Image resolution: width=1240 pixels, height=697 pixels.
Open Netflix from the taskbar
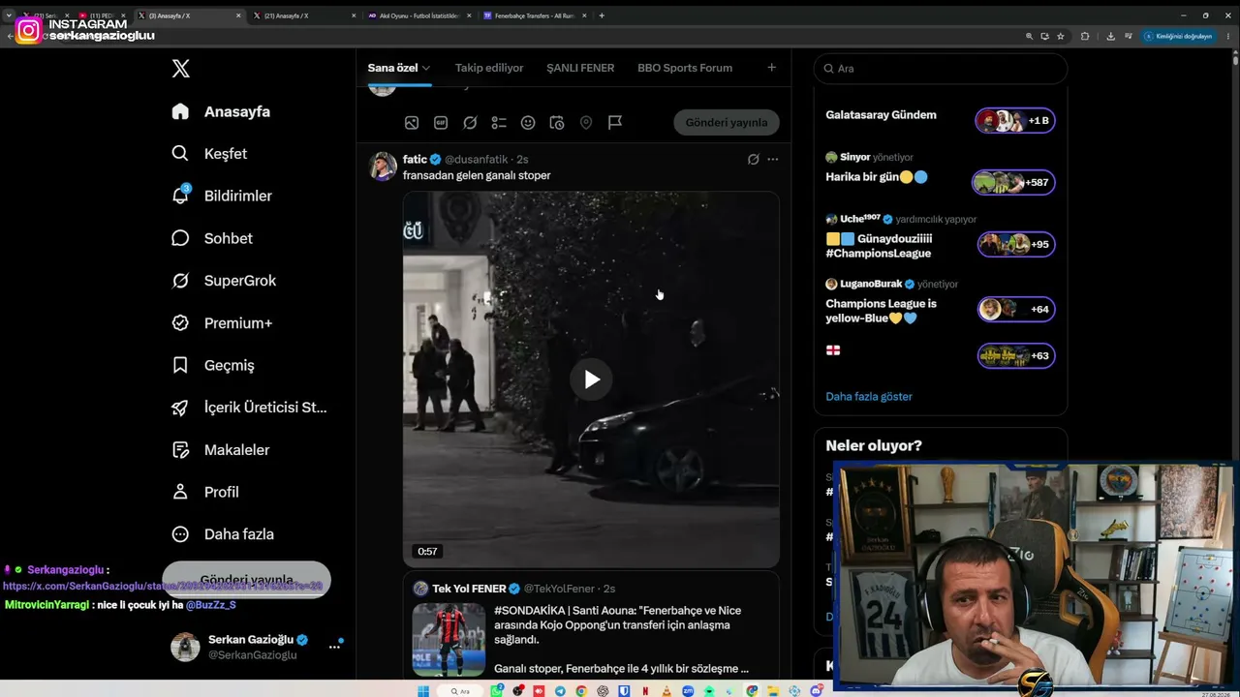coord(645,690)
